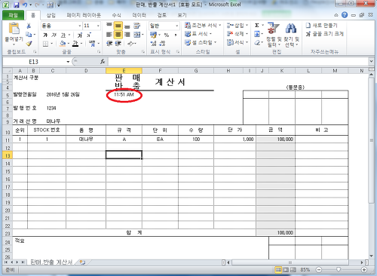The width and height of the screenshot is (377, 276).
Task: Toggle top vertical alignment
Action: (x=109, y=26)
